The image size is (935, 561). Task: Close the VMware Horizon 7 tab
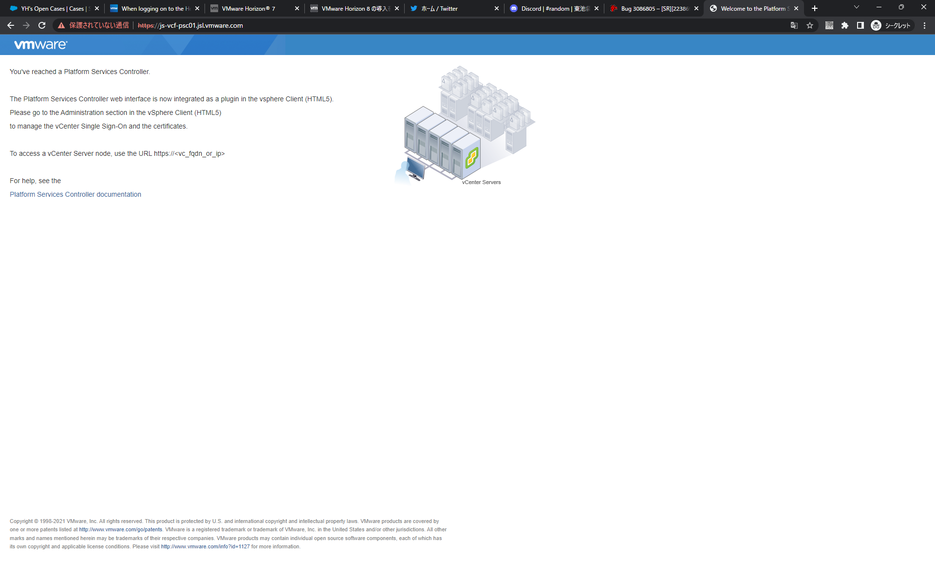(297, 8)
